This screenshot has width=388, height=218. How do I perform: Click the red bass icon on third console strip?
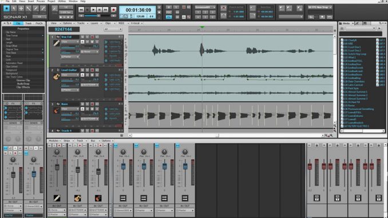[x=98, y=198]
